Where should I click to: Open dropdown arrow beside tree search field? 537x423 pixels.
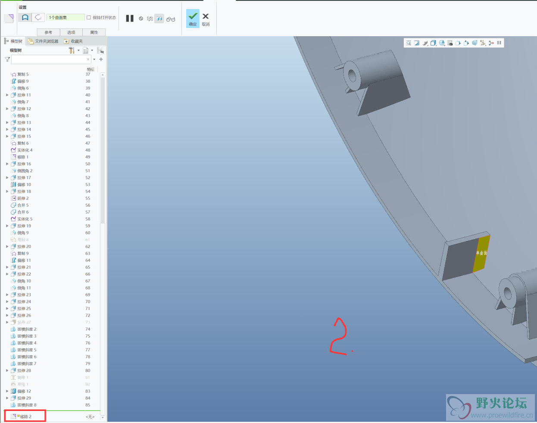coord(94,59)
